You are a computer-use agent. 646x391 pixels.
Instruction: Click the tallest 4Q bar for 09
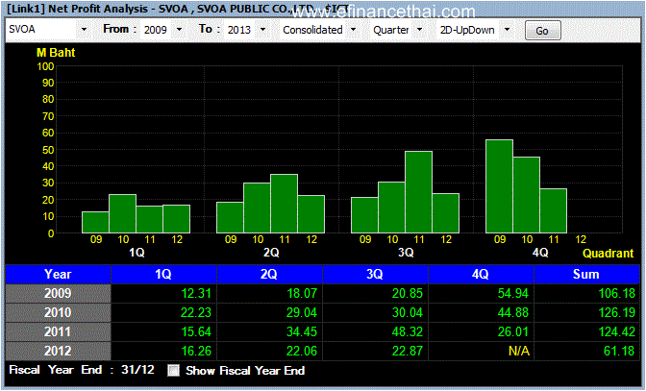[499, 186]
